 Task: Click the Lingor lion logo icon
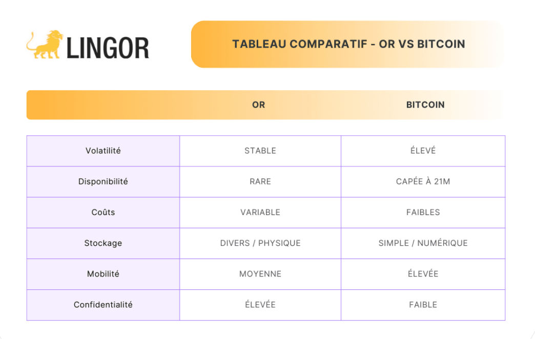45,44
